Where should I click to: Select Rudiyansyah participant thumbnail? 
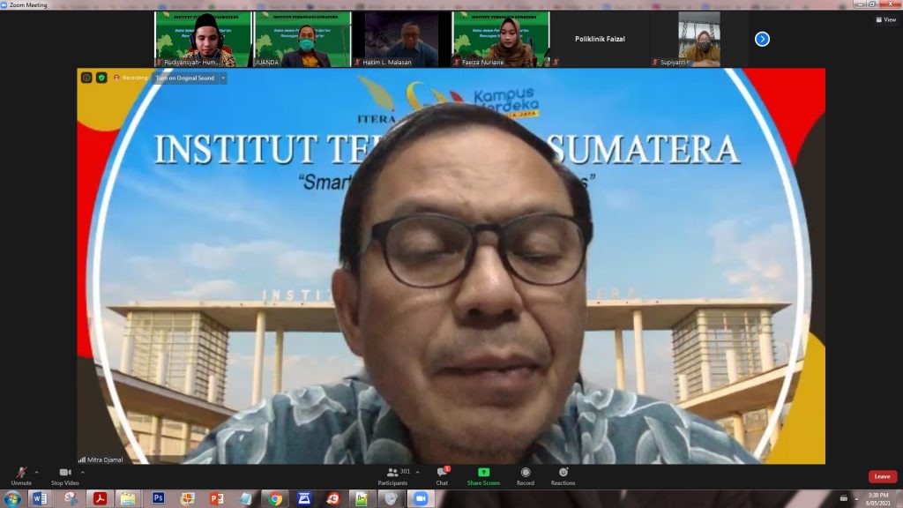(203, 39)
